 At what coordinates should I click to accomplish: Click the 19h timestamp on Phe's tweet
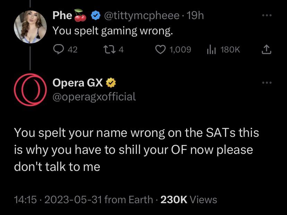[x=195, y=15]
